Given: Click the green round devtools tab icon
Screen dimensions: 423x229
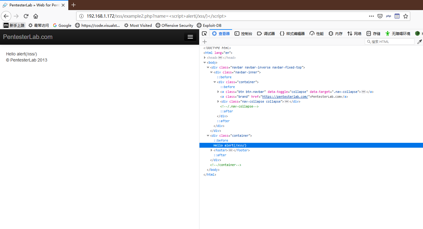Looking at the screenshot, I should (x=418, y=33).
